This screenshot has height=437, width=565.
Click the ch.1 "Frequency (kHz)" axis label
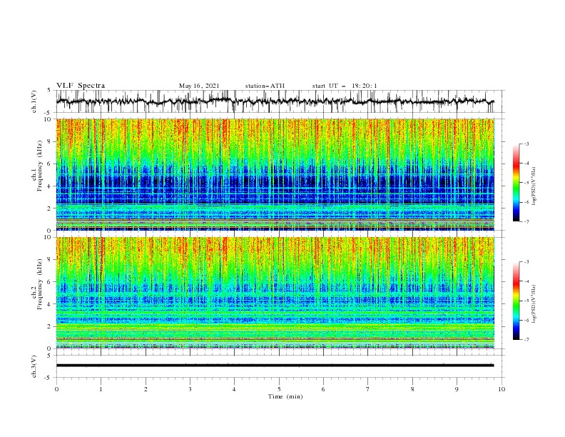click(40, 166)
